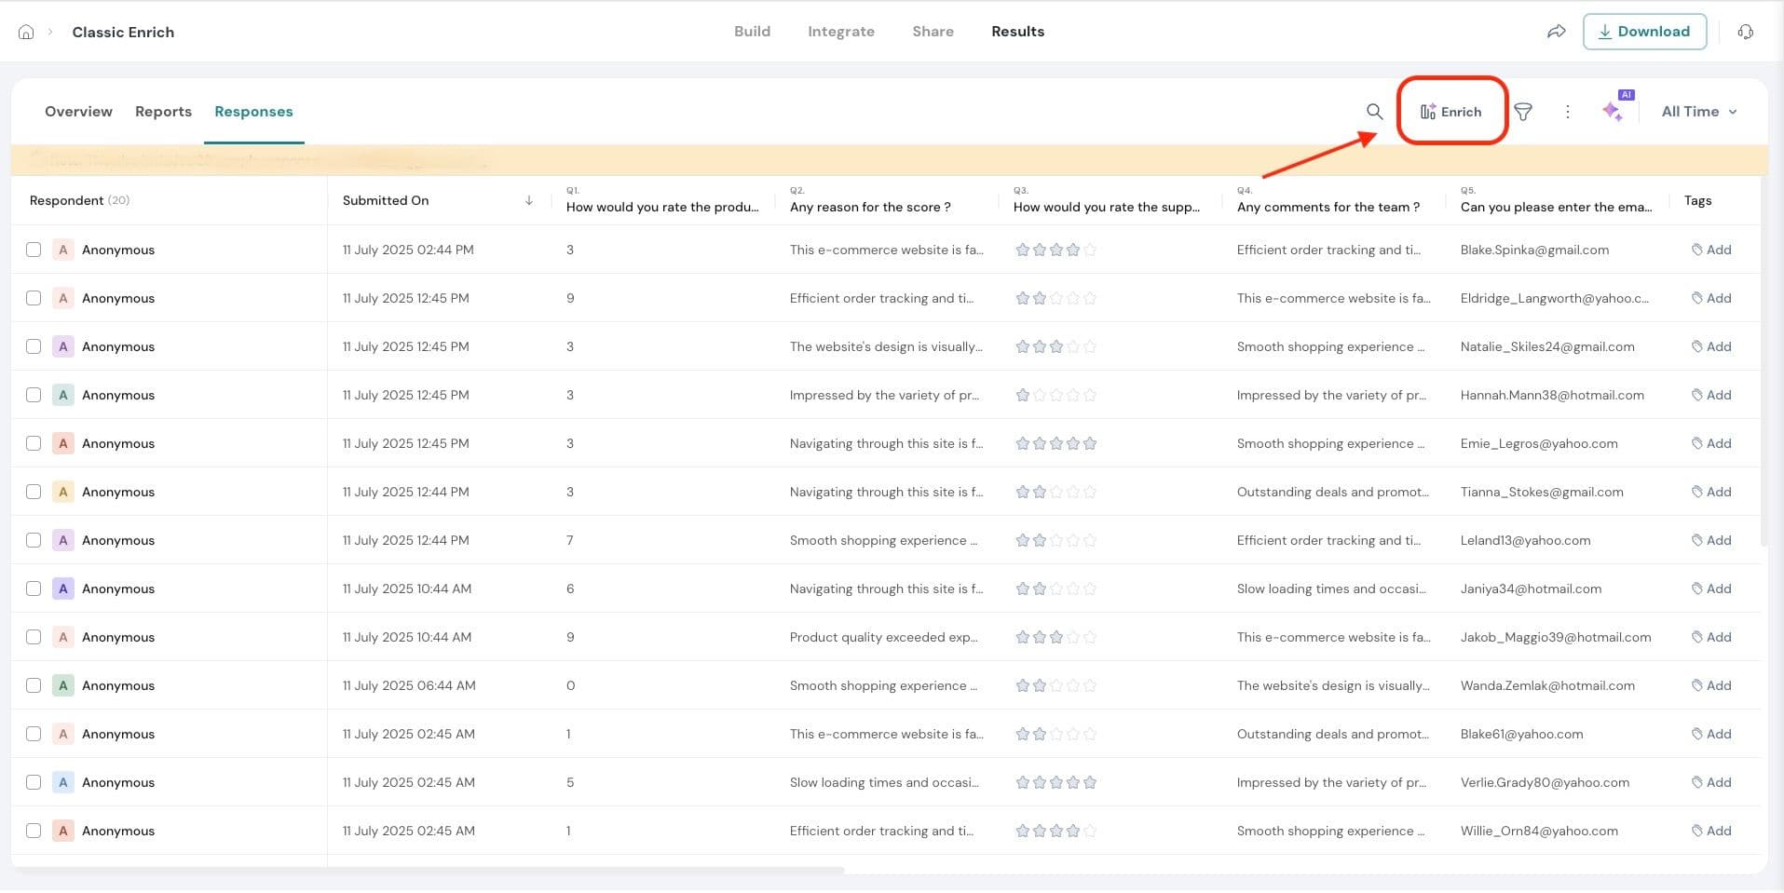
Task: Click the Download button
Action: (x=1644, y=32)
